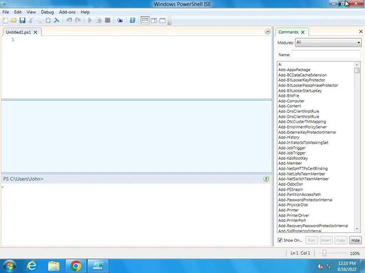365x273 pixels.
Task: Open a script with folder icon
Action: click(x=14, y=20)
